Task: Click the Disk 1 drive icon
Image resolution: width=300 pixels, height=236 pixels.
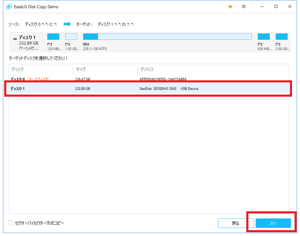Action: coord(15,38)
